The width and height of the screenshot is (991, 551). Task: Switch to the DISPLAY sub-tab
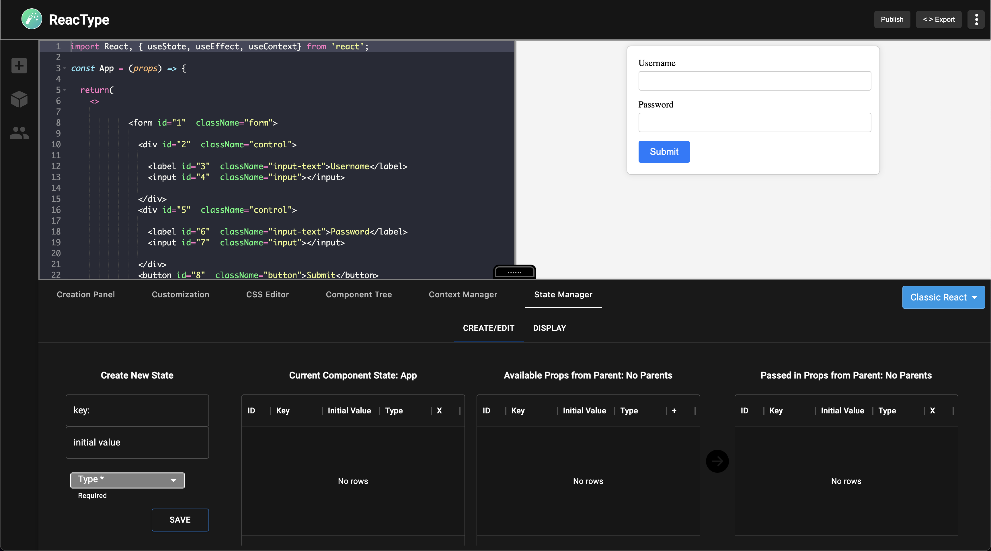tap(549, 328)
